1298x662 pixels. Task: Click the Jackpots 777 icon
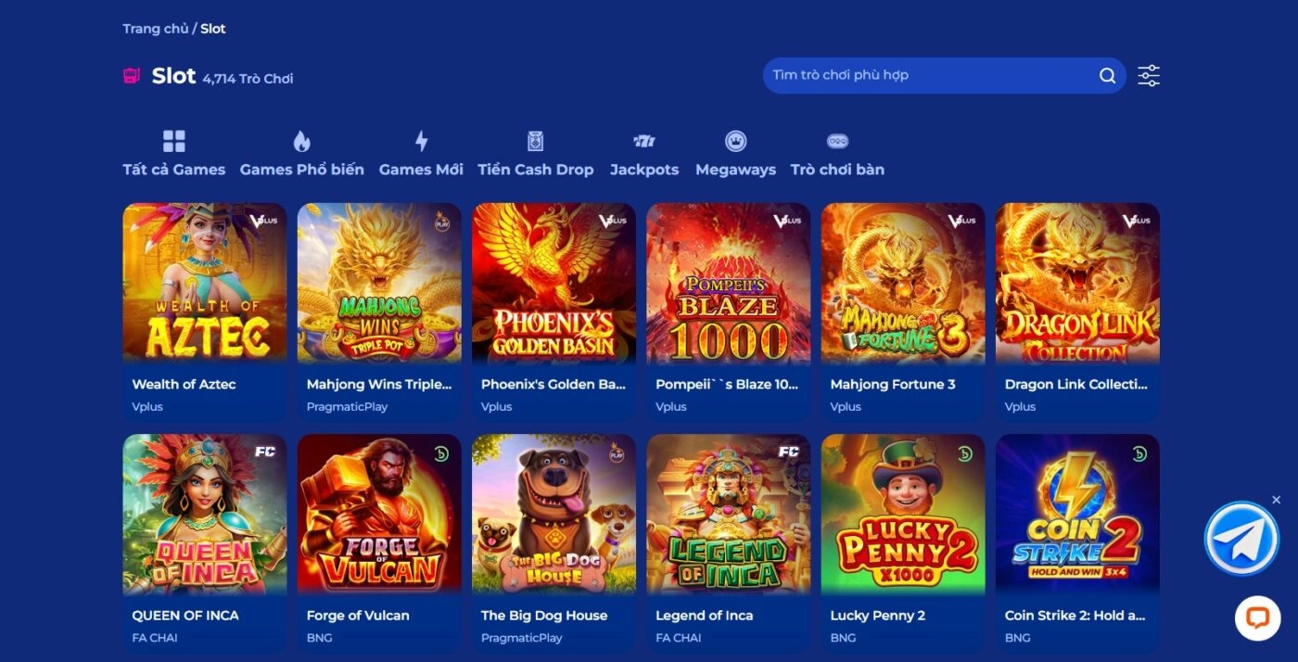pyautogui.click(x=644, y=141)
